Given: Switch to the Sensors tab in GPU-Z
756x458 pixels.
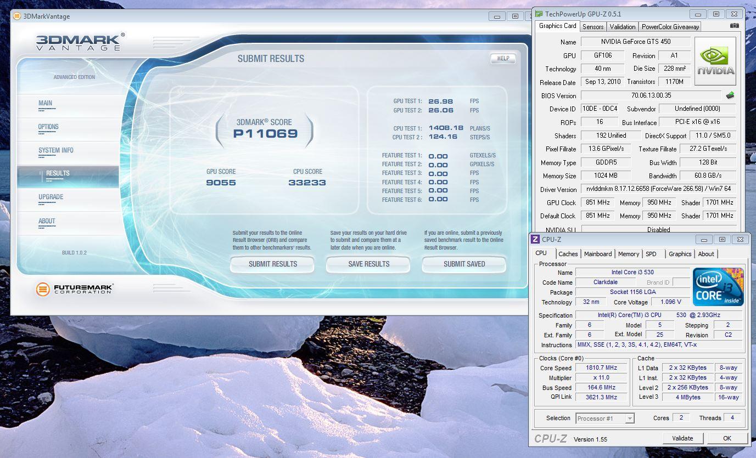Looking at the screenshot, I should (593, 26).
